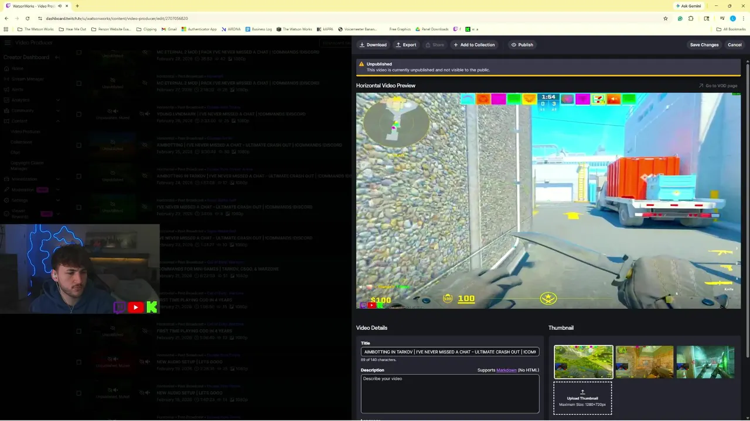The image size is (750, 421).
Task: Open the hamburger menu beside Video Producer
Action: click(x=8, y=43)
